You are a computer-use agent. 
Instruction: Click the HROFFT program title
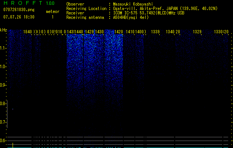pos(23,3)
